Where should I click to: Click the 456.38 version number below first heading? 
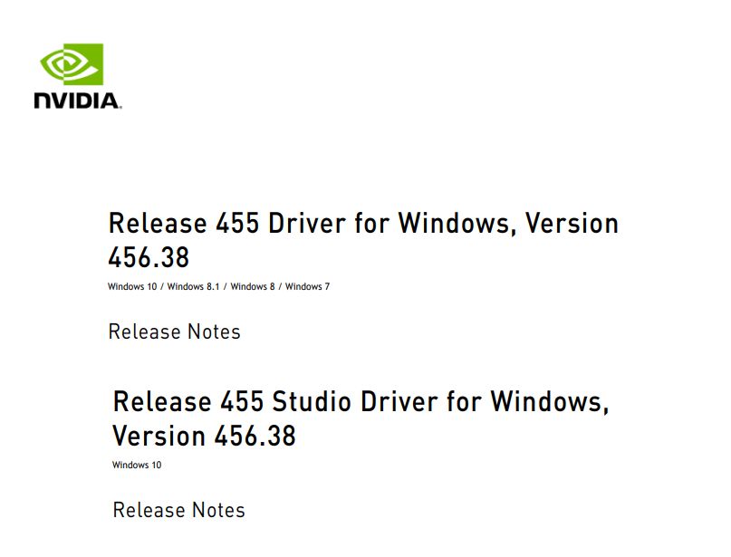149,257
